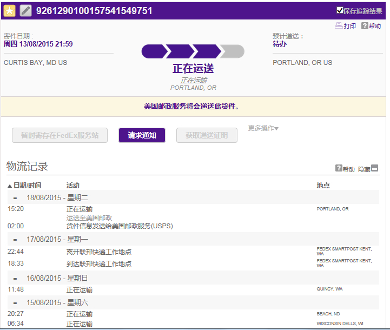Screen dimensions: 390x330
Task: Click the pencil edit nickname icon
Action: pyautogui.click(x=25, y=11)
